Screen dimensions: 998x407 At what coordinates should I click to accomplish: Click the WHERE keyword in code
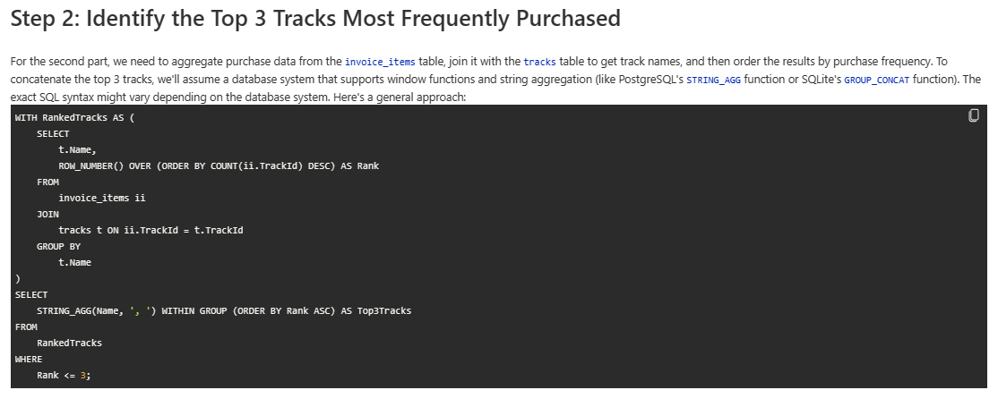[29, 360]
